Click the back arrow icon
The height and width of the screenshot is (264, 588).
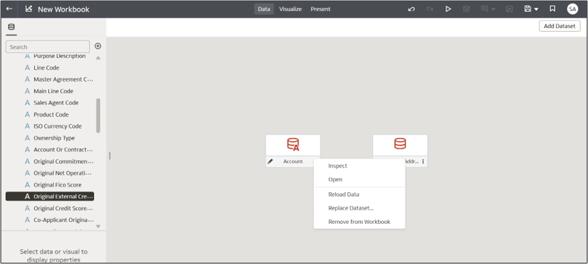tap(9, 9)
